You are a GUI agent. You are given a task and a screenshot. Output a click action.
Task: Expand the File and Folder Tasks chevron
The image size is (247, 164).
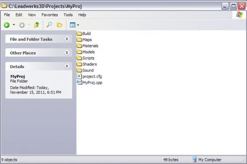[x=67, y=39]
